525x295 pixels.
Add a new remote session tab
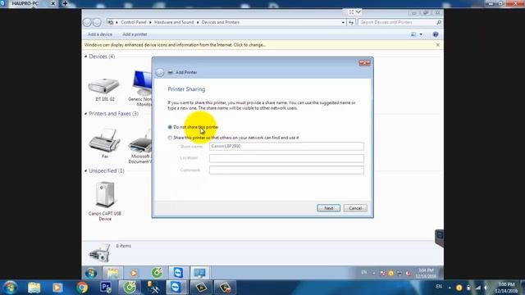coord(66,3)
